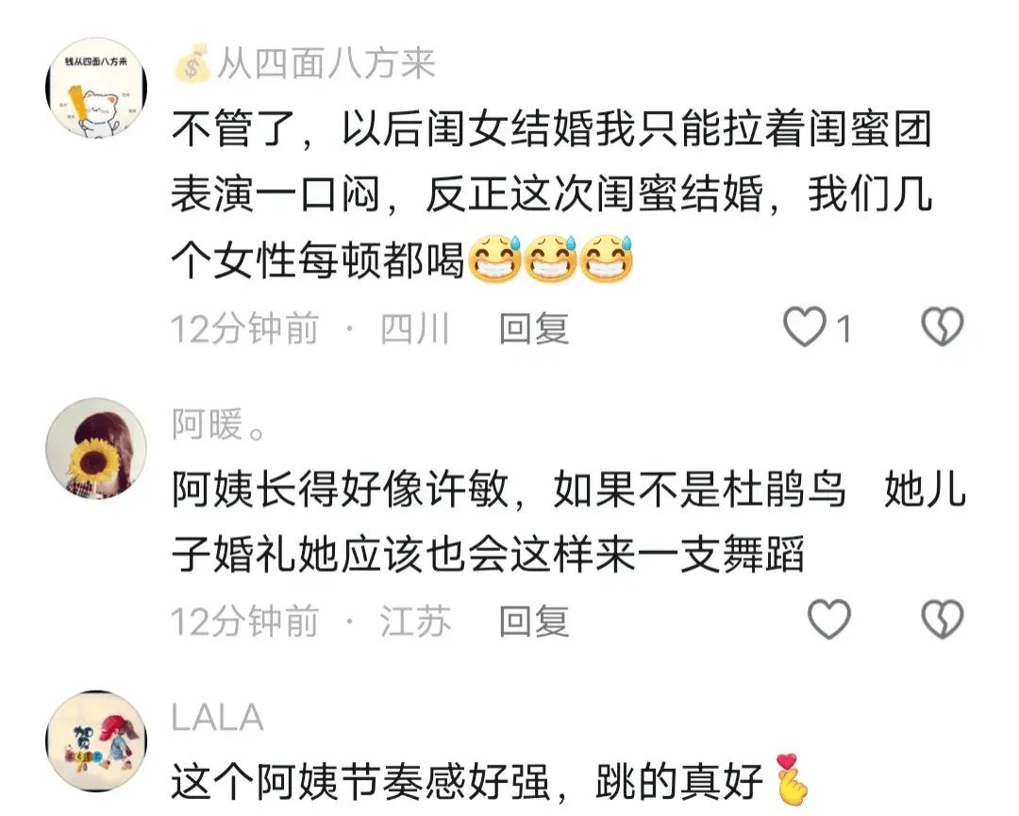Tap the sweating laugh emojis in comment
This screenshot has width=1019, height=816.
[x=550, y=258]
